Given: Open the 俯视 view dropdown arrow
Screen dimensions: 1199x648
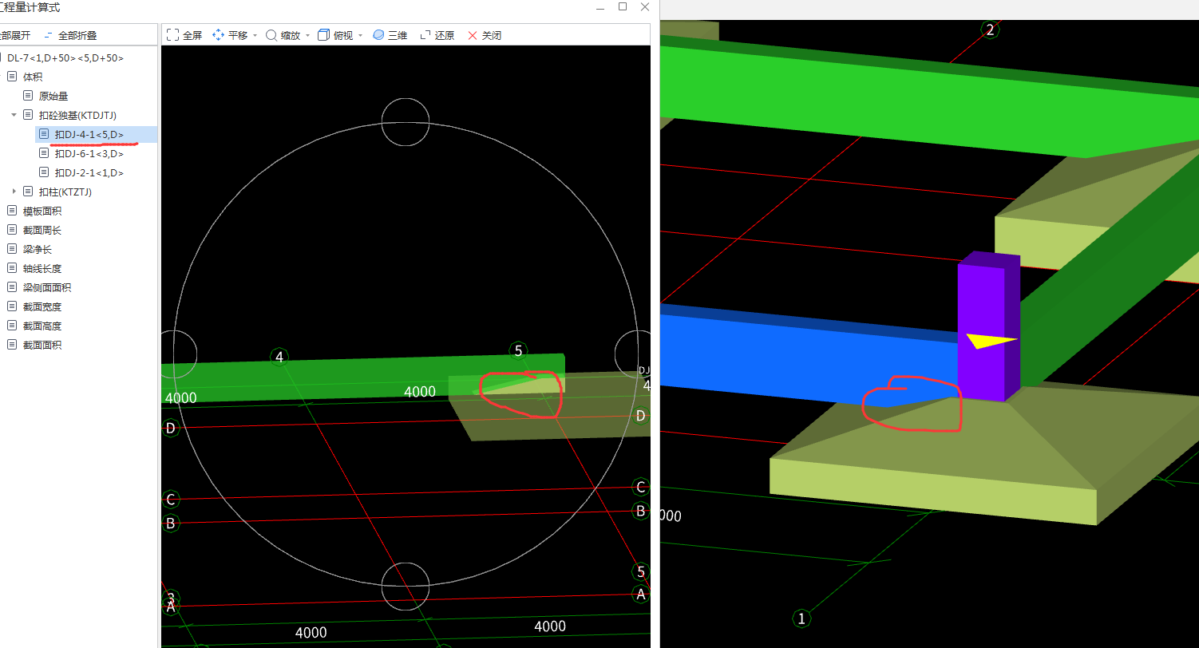Looking at the screenshot, I should tap(360, 36).
